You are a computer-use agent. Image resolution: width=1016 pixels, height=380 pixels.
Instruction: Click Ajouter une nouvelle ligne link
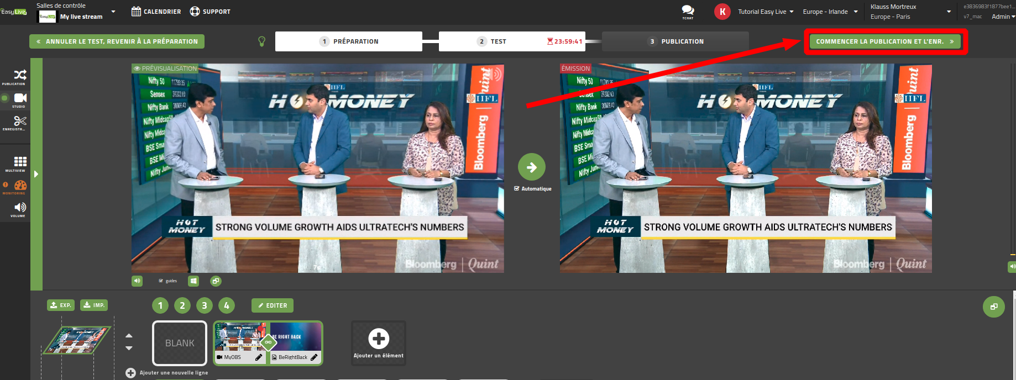(174, 373)
